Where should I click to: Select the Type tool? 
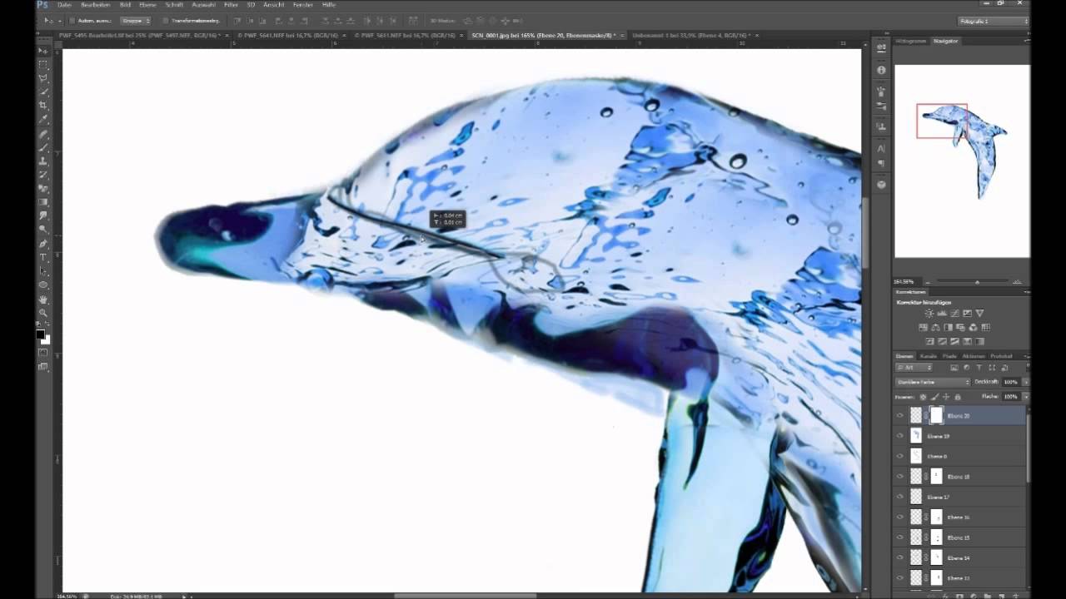[43, 258]
